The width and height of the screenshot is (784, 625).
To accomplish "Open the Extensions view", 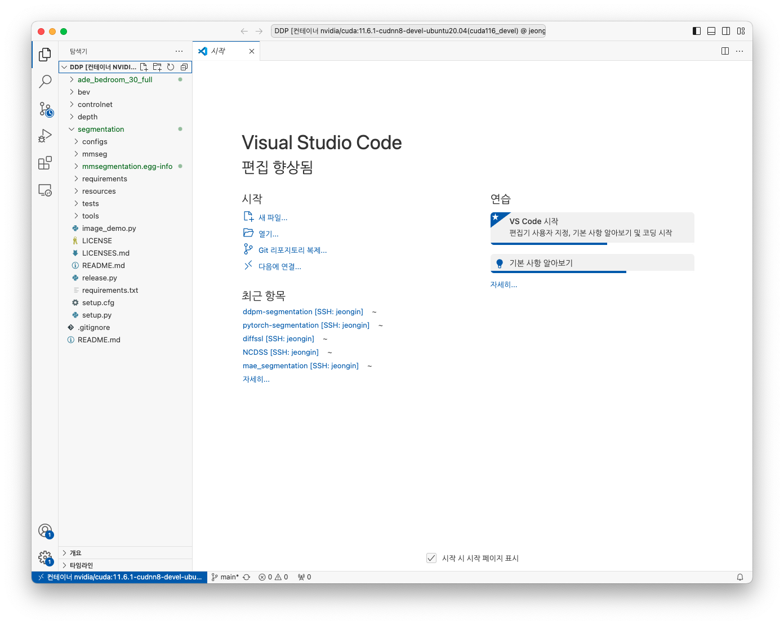I will coord(45,163).
